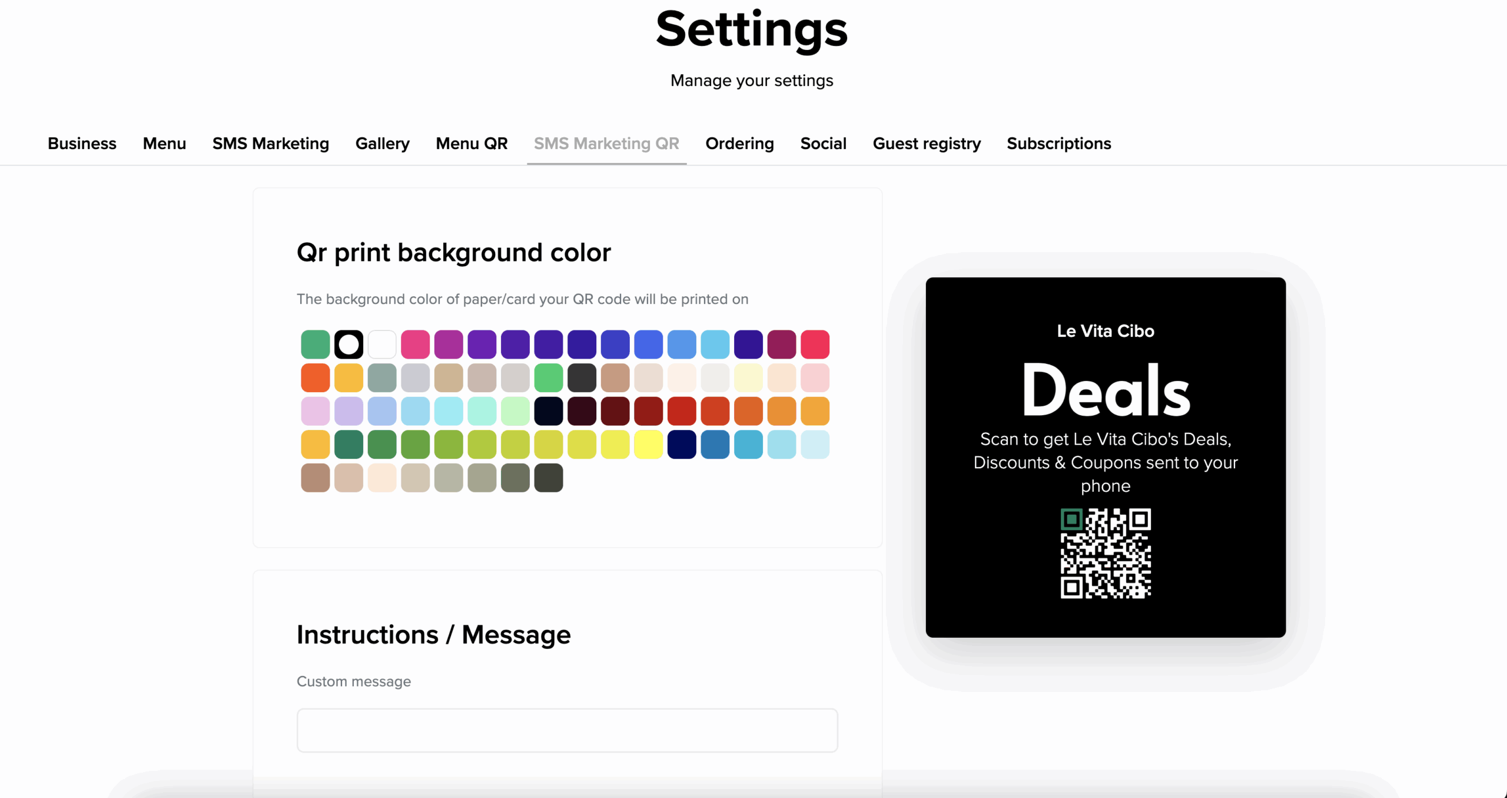Select the cream swatch in the last row
This screenshot has width=1507, height=798.
[x=382, y=478]
